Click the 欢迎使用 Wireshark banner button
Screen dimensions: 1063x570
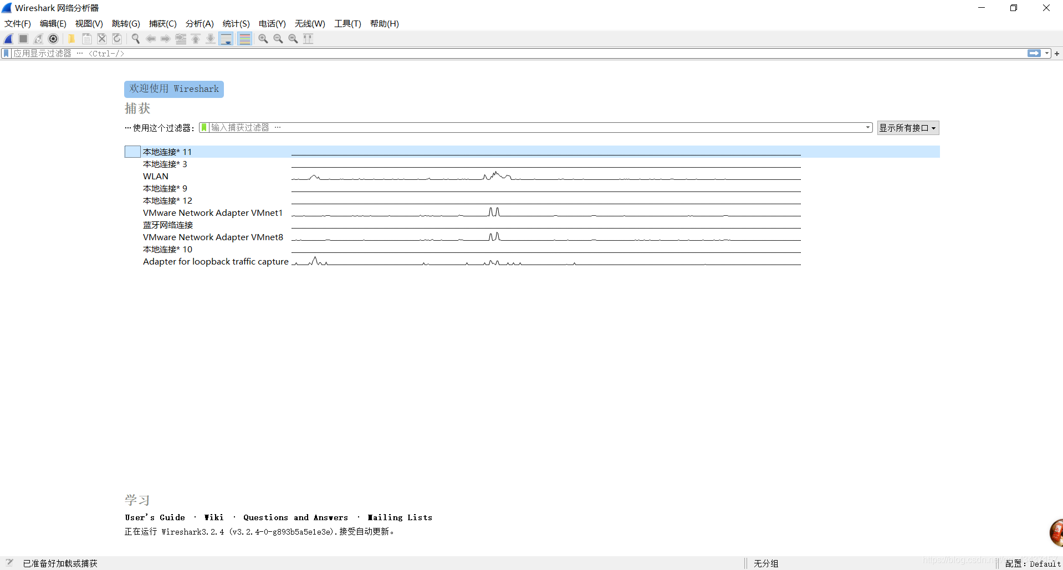(x=174, y=89)
